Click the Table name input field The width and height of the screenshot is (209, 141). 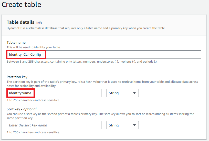coord(104,54)
